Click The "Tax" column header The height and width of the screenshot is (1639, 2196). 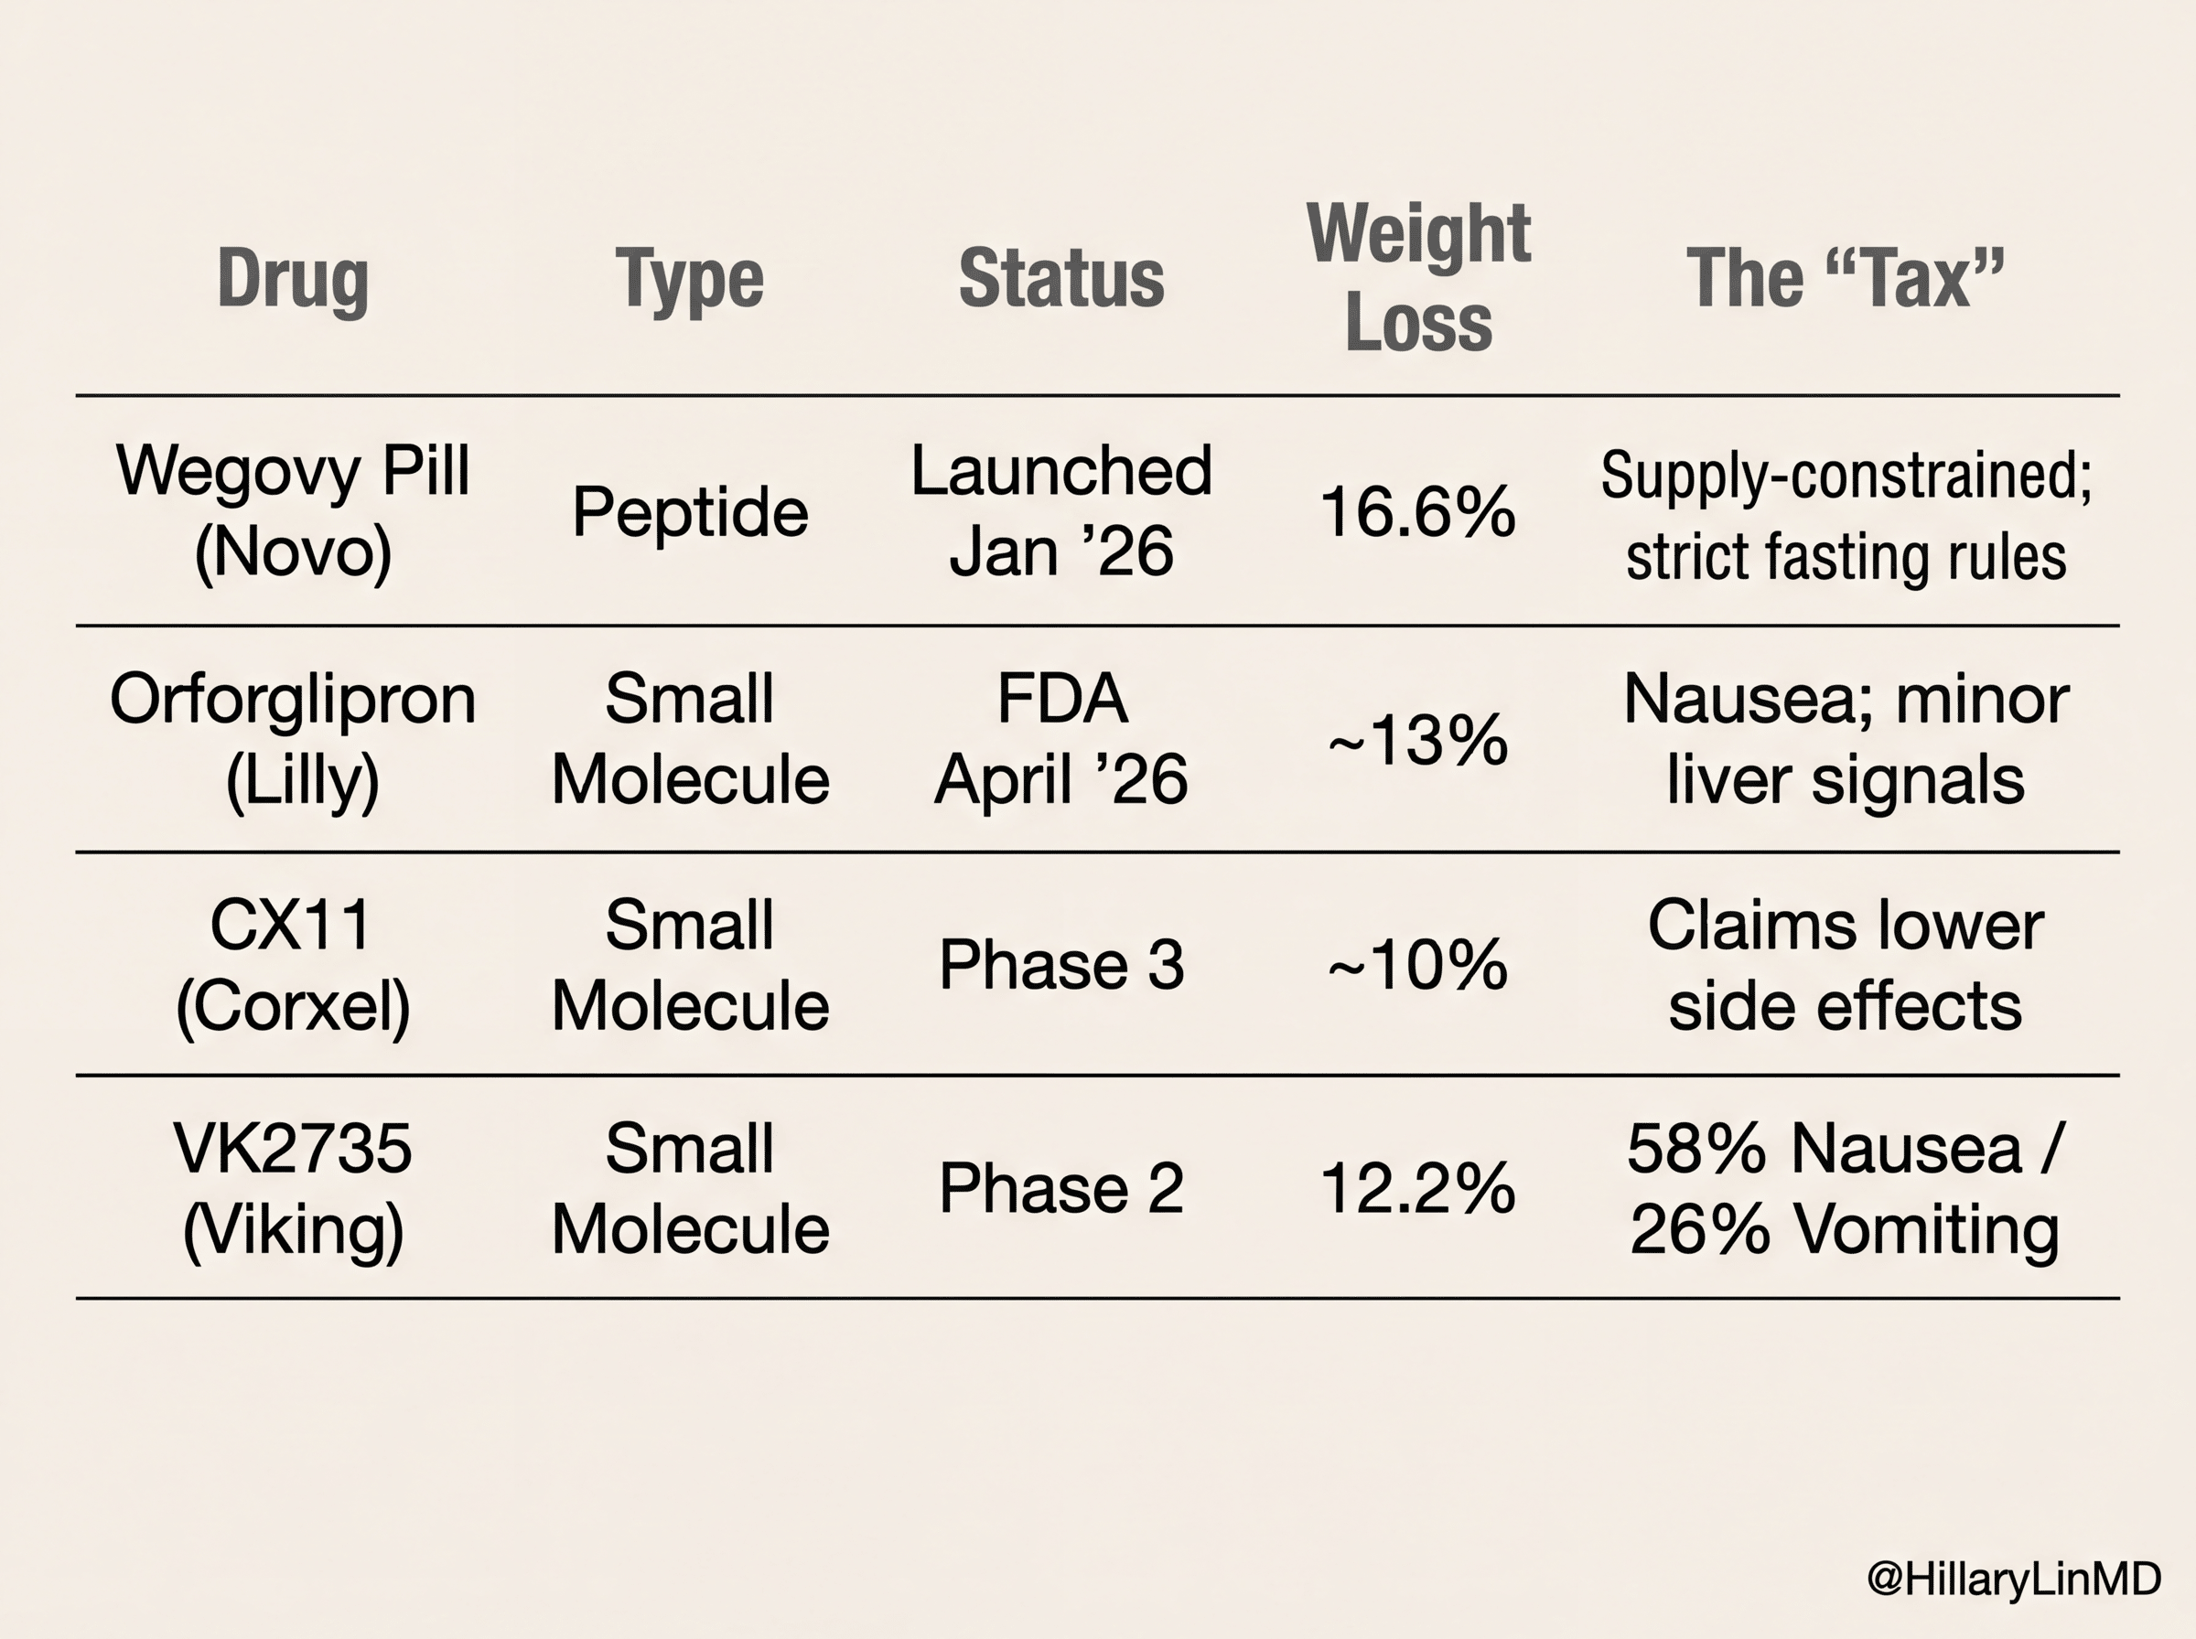1845,278
